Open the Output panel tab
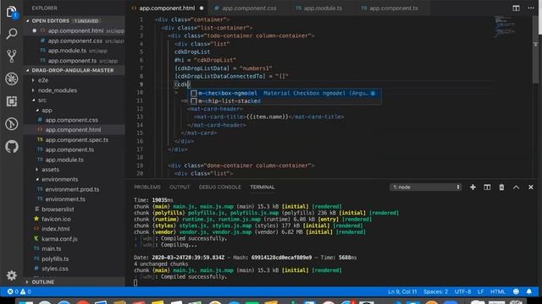This screenshot has height=304, width=542. (x=180, y=187)
